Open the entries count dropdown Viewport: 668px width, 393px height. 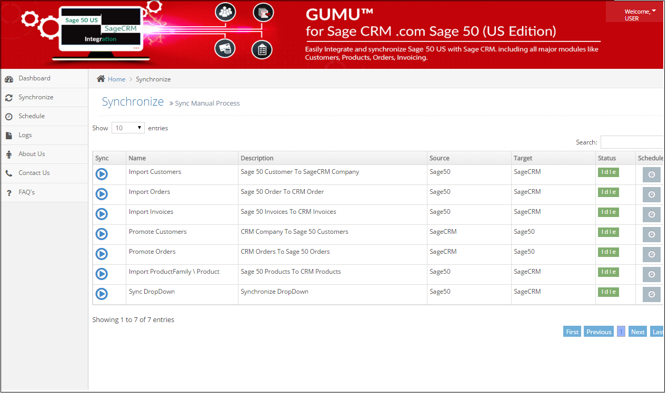coord(128,128)
